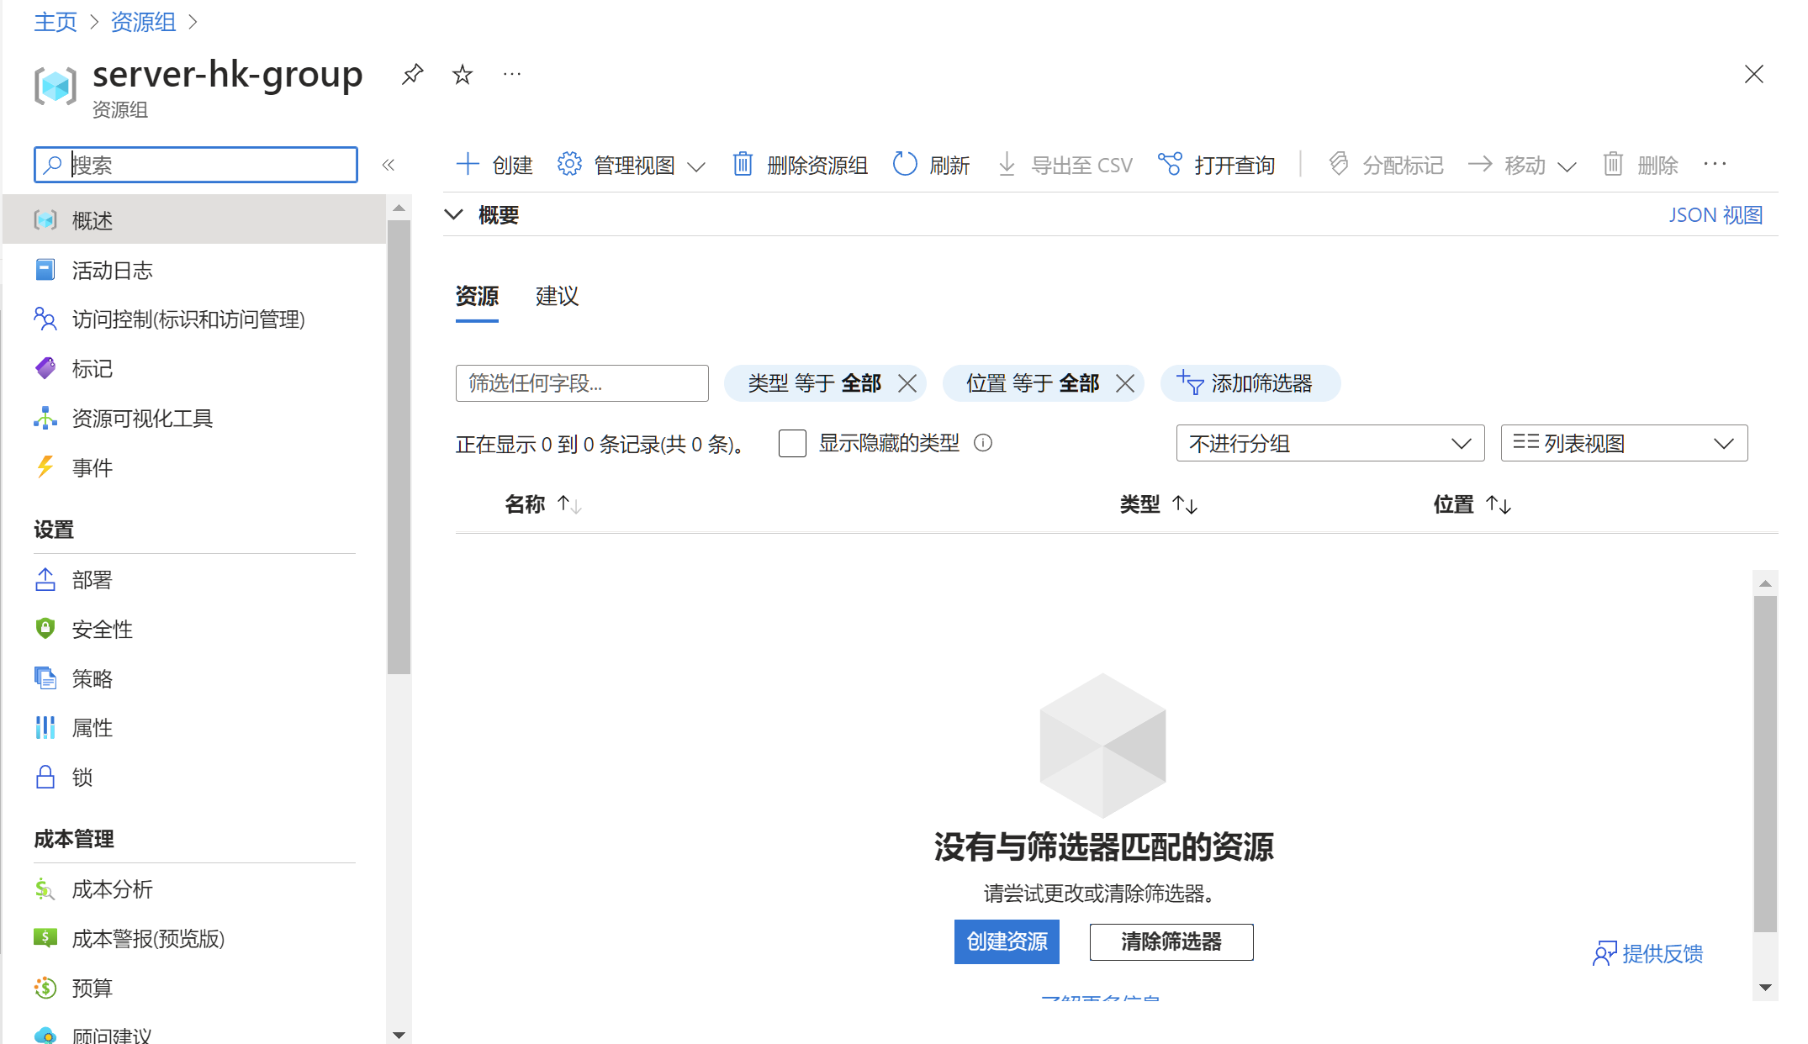
Task: Click the delete resource group trash icon
Action: (743, 164)
